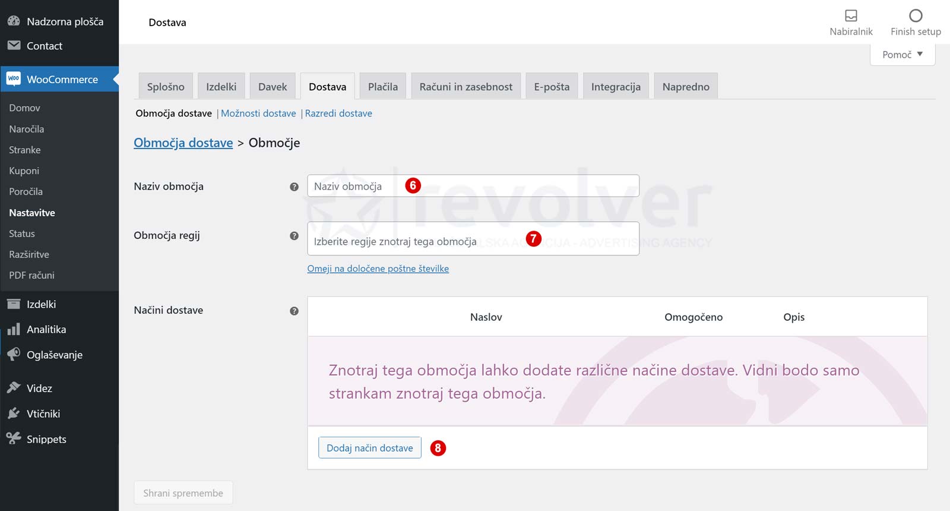Click the Analitika bar chart icon

[x=14, y=329]
